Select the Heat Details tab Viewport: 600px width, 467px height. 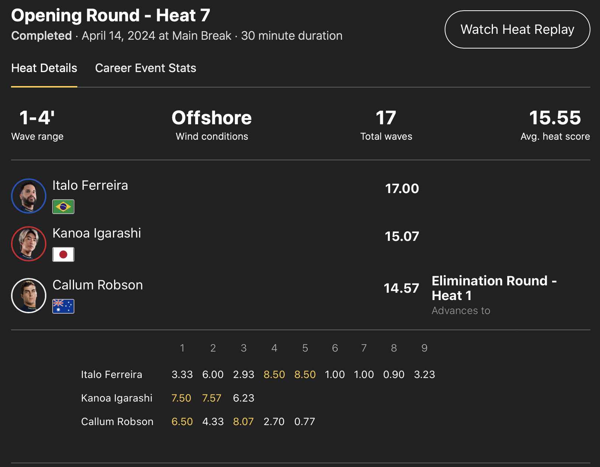[44, 68]
